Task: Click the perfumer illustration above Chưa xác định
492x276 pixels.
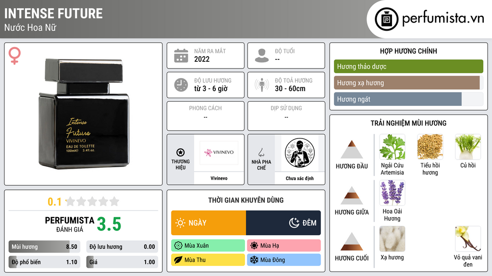Action: 300,153
